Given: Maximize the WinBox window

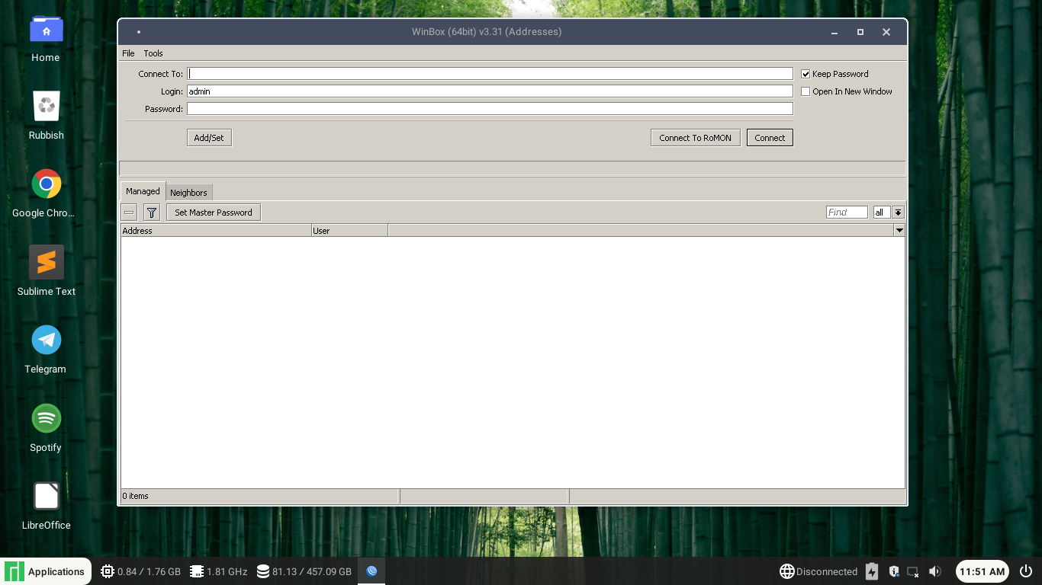Looking at the screenshot, I should [860, 32].
